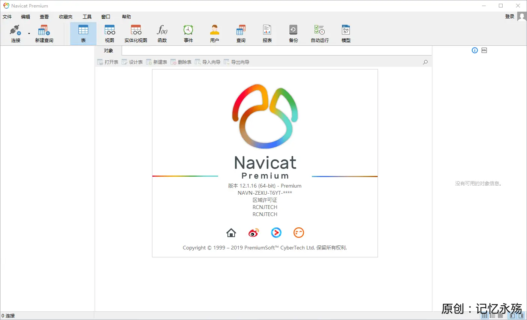Click the 设计表 button

(132, 62)
